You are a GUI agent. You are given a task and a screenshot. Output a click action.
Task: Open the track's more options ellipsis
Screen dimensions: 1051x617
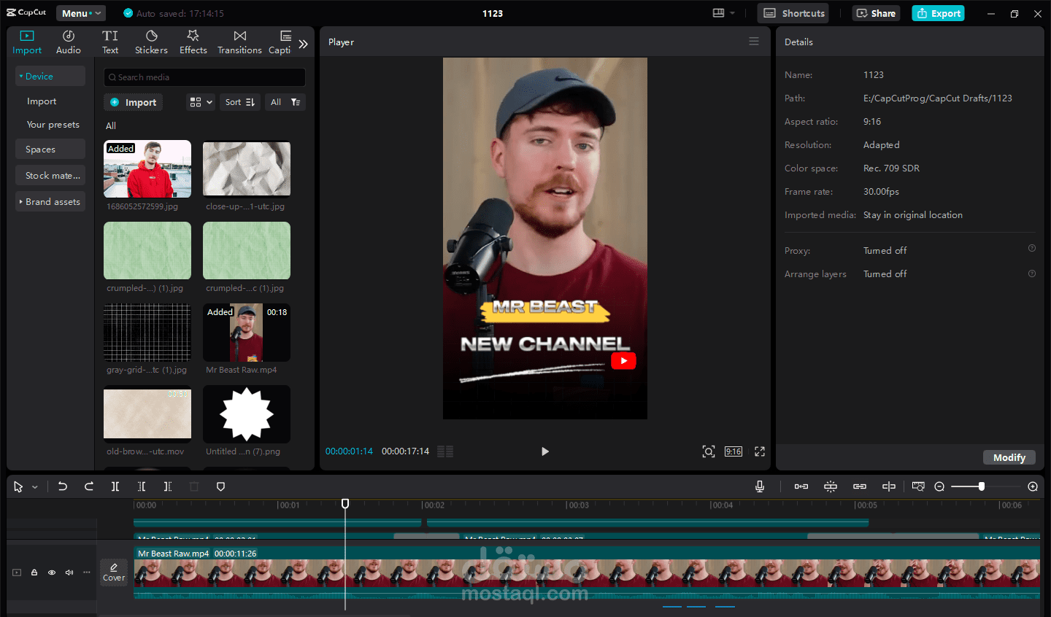87,573
